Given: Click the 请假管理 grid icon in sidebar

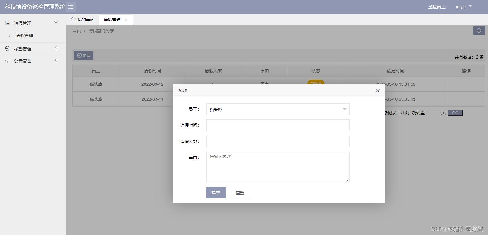Looking at the screenshot, I should pyautogui.click(x=7, y=23).
